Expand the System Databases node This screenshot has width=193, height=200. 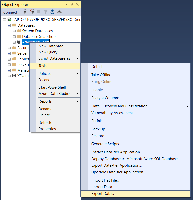[14, 31]
